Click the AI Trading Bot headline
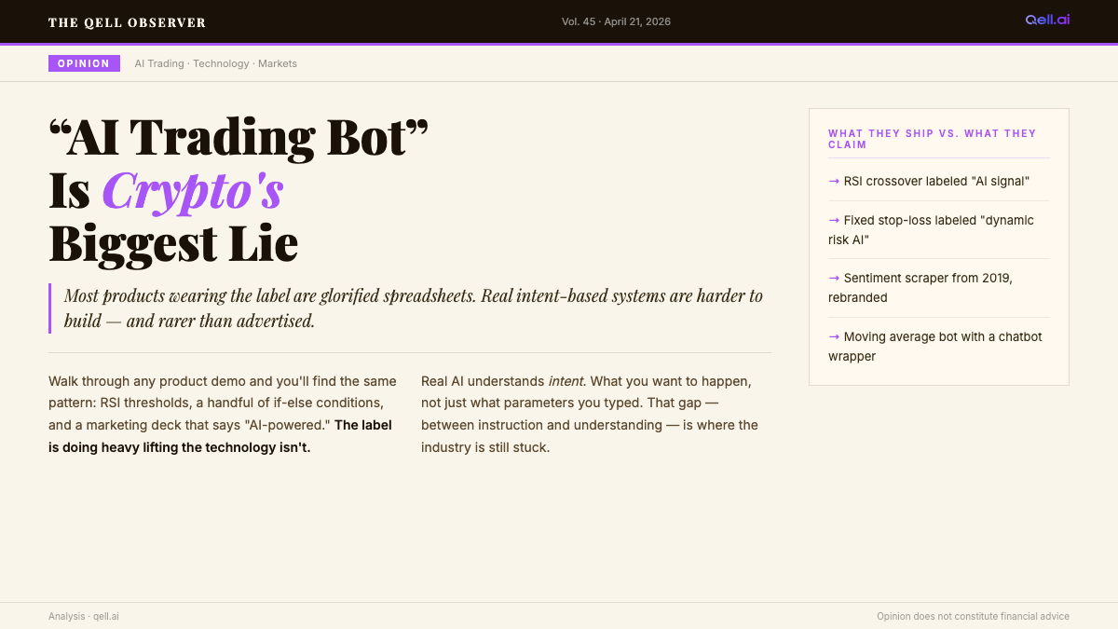 [x=239, y=138]
